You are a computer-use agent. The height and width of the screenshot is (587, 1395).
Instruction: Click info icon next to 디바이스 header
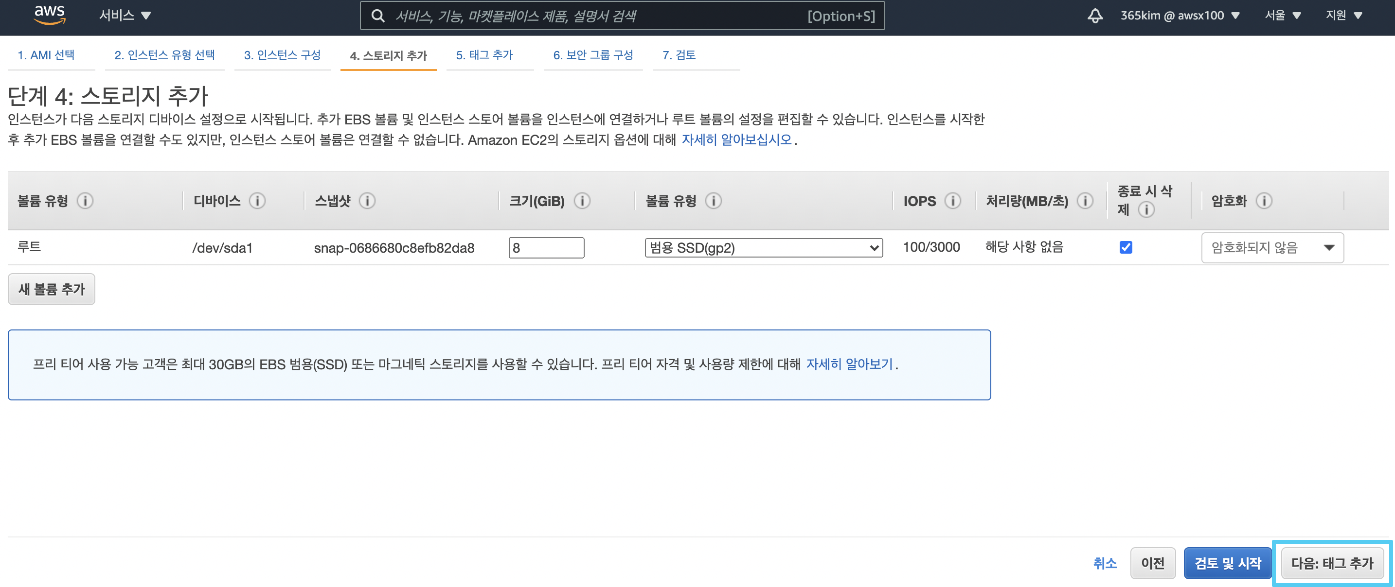click(x=257, y=201)
